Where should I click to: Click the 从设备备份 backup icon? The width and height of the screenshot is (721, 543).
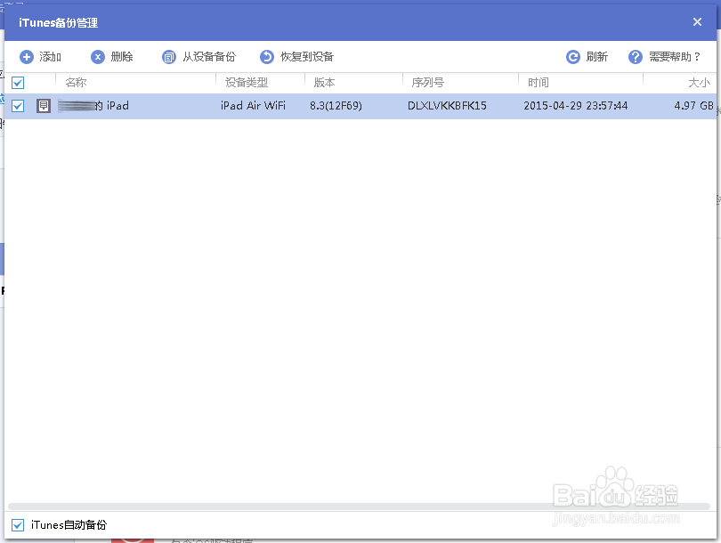[x=168, y=56]
